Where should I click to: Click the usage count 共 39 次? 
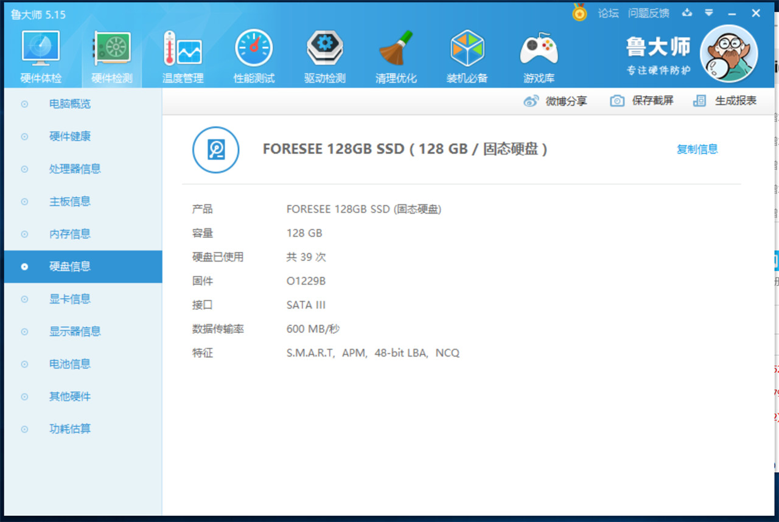[x=306, y=257]
